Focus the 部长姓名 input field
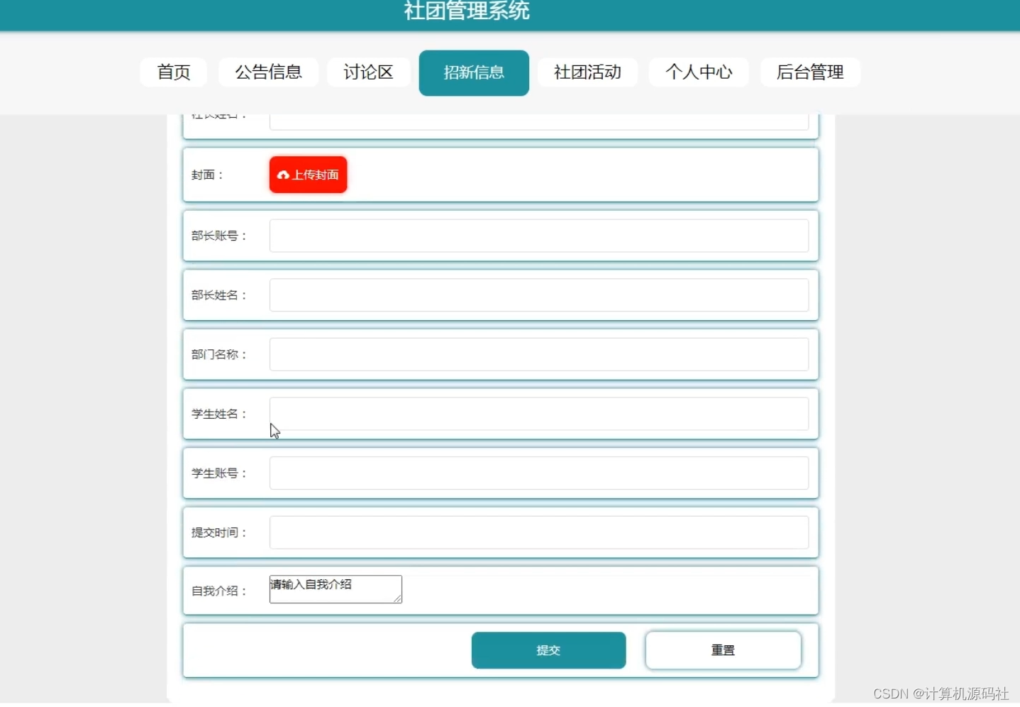This screenshot has width=1020, height=707. [x=539, y=295]
